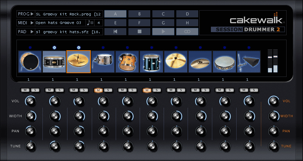Viewport: 303px width, 161px height.
Task: Click the master PAN knob
Action: coord(273,131)
